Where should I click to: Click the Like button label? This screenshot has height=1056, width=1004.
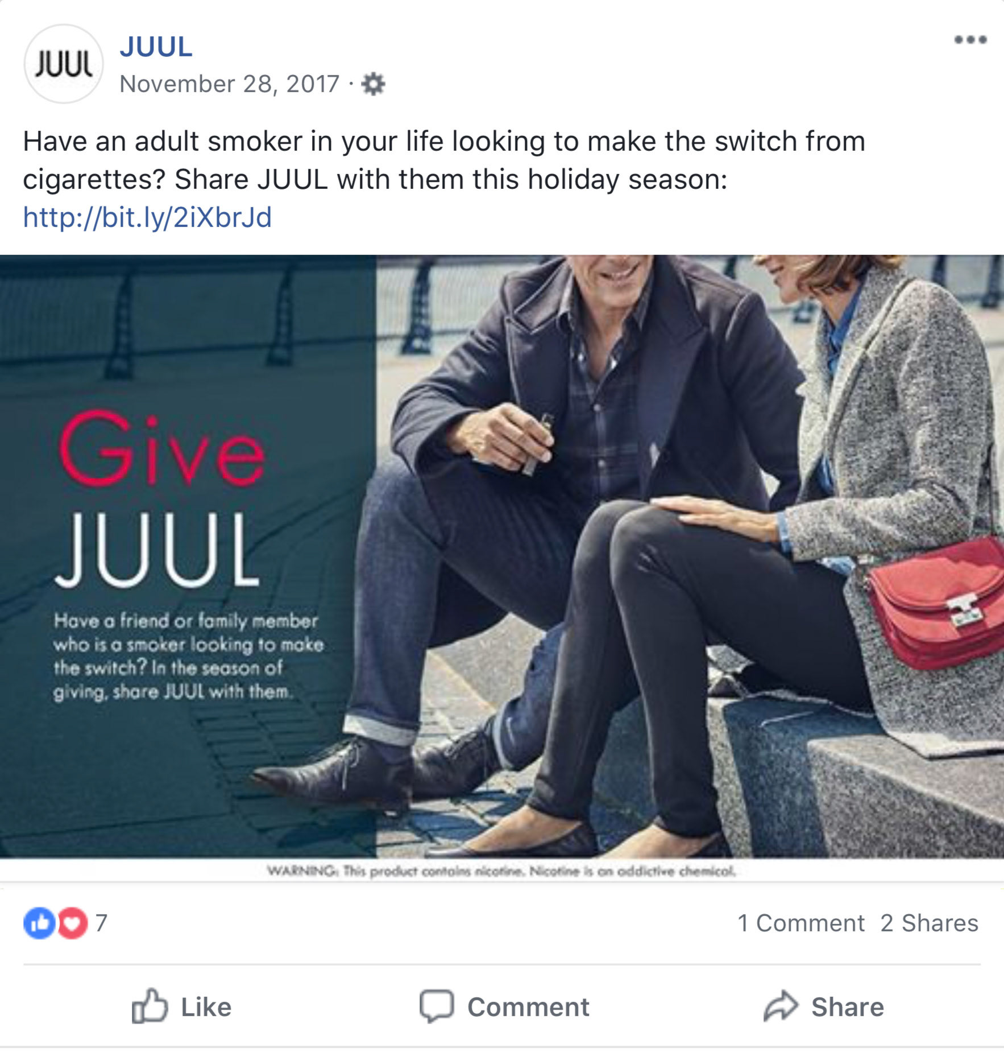pos(206,1006)
